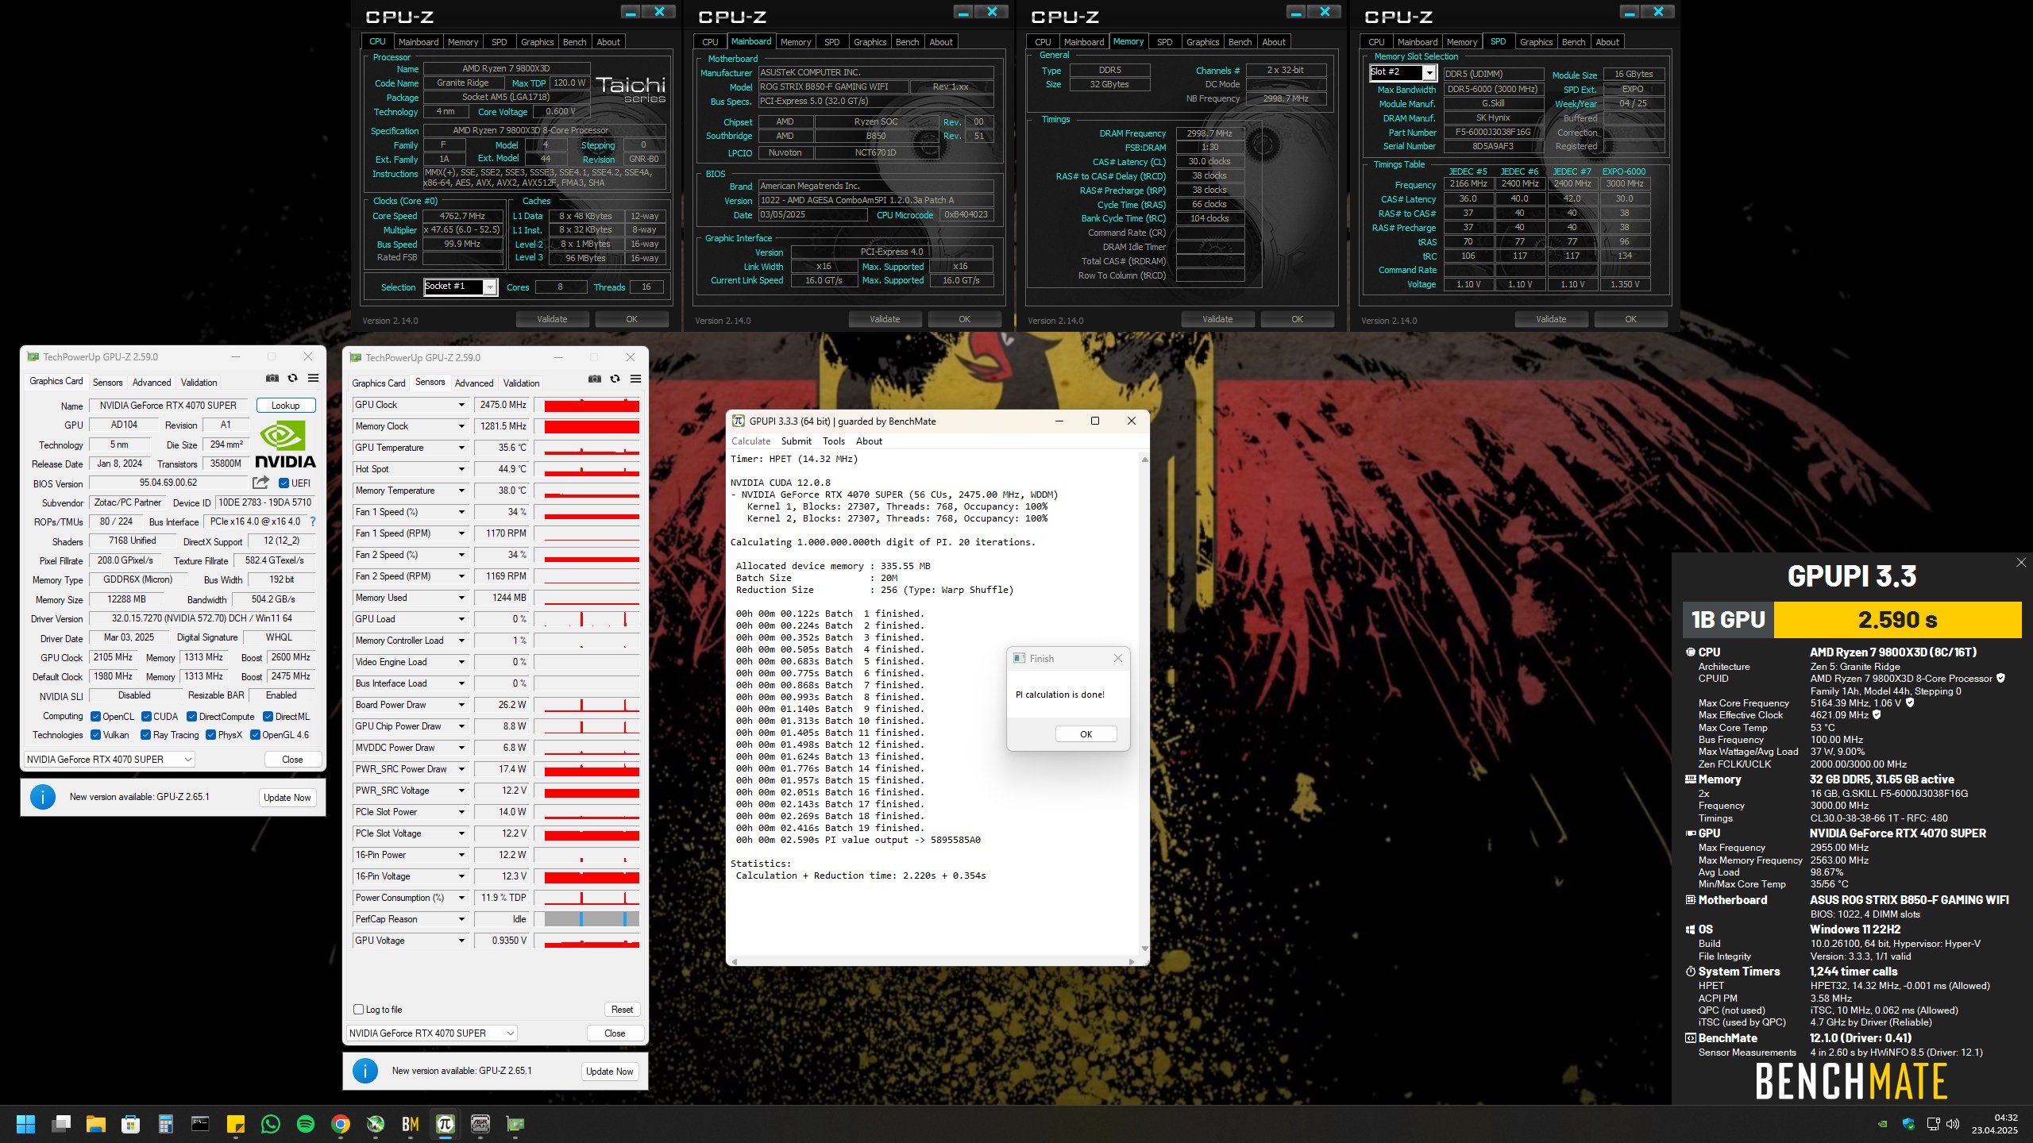Switch to Advanced tab in left GPU-Z window
Viewport: 2033px width, 1143px height.
pos(152,383)
